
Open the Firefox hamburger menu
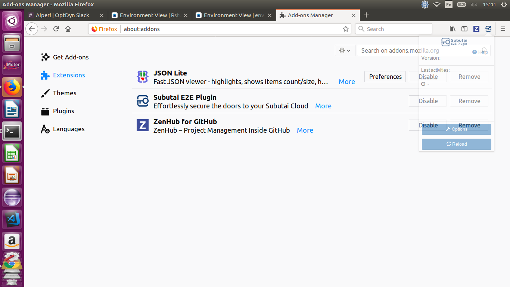pyautogui.click(x=503, y=29)
